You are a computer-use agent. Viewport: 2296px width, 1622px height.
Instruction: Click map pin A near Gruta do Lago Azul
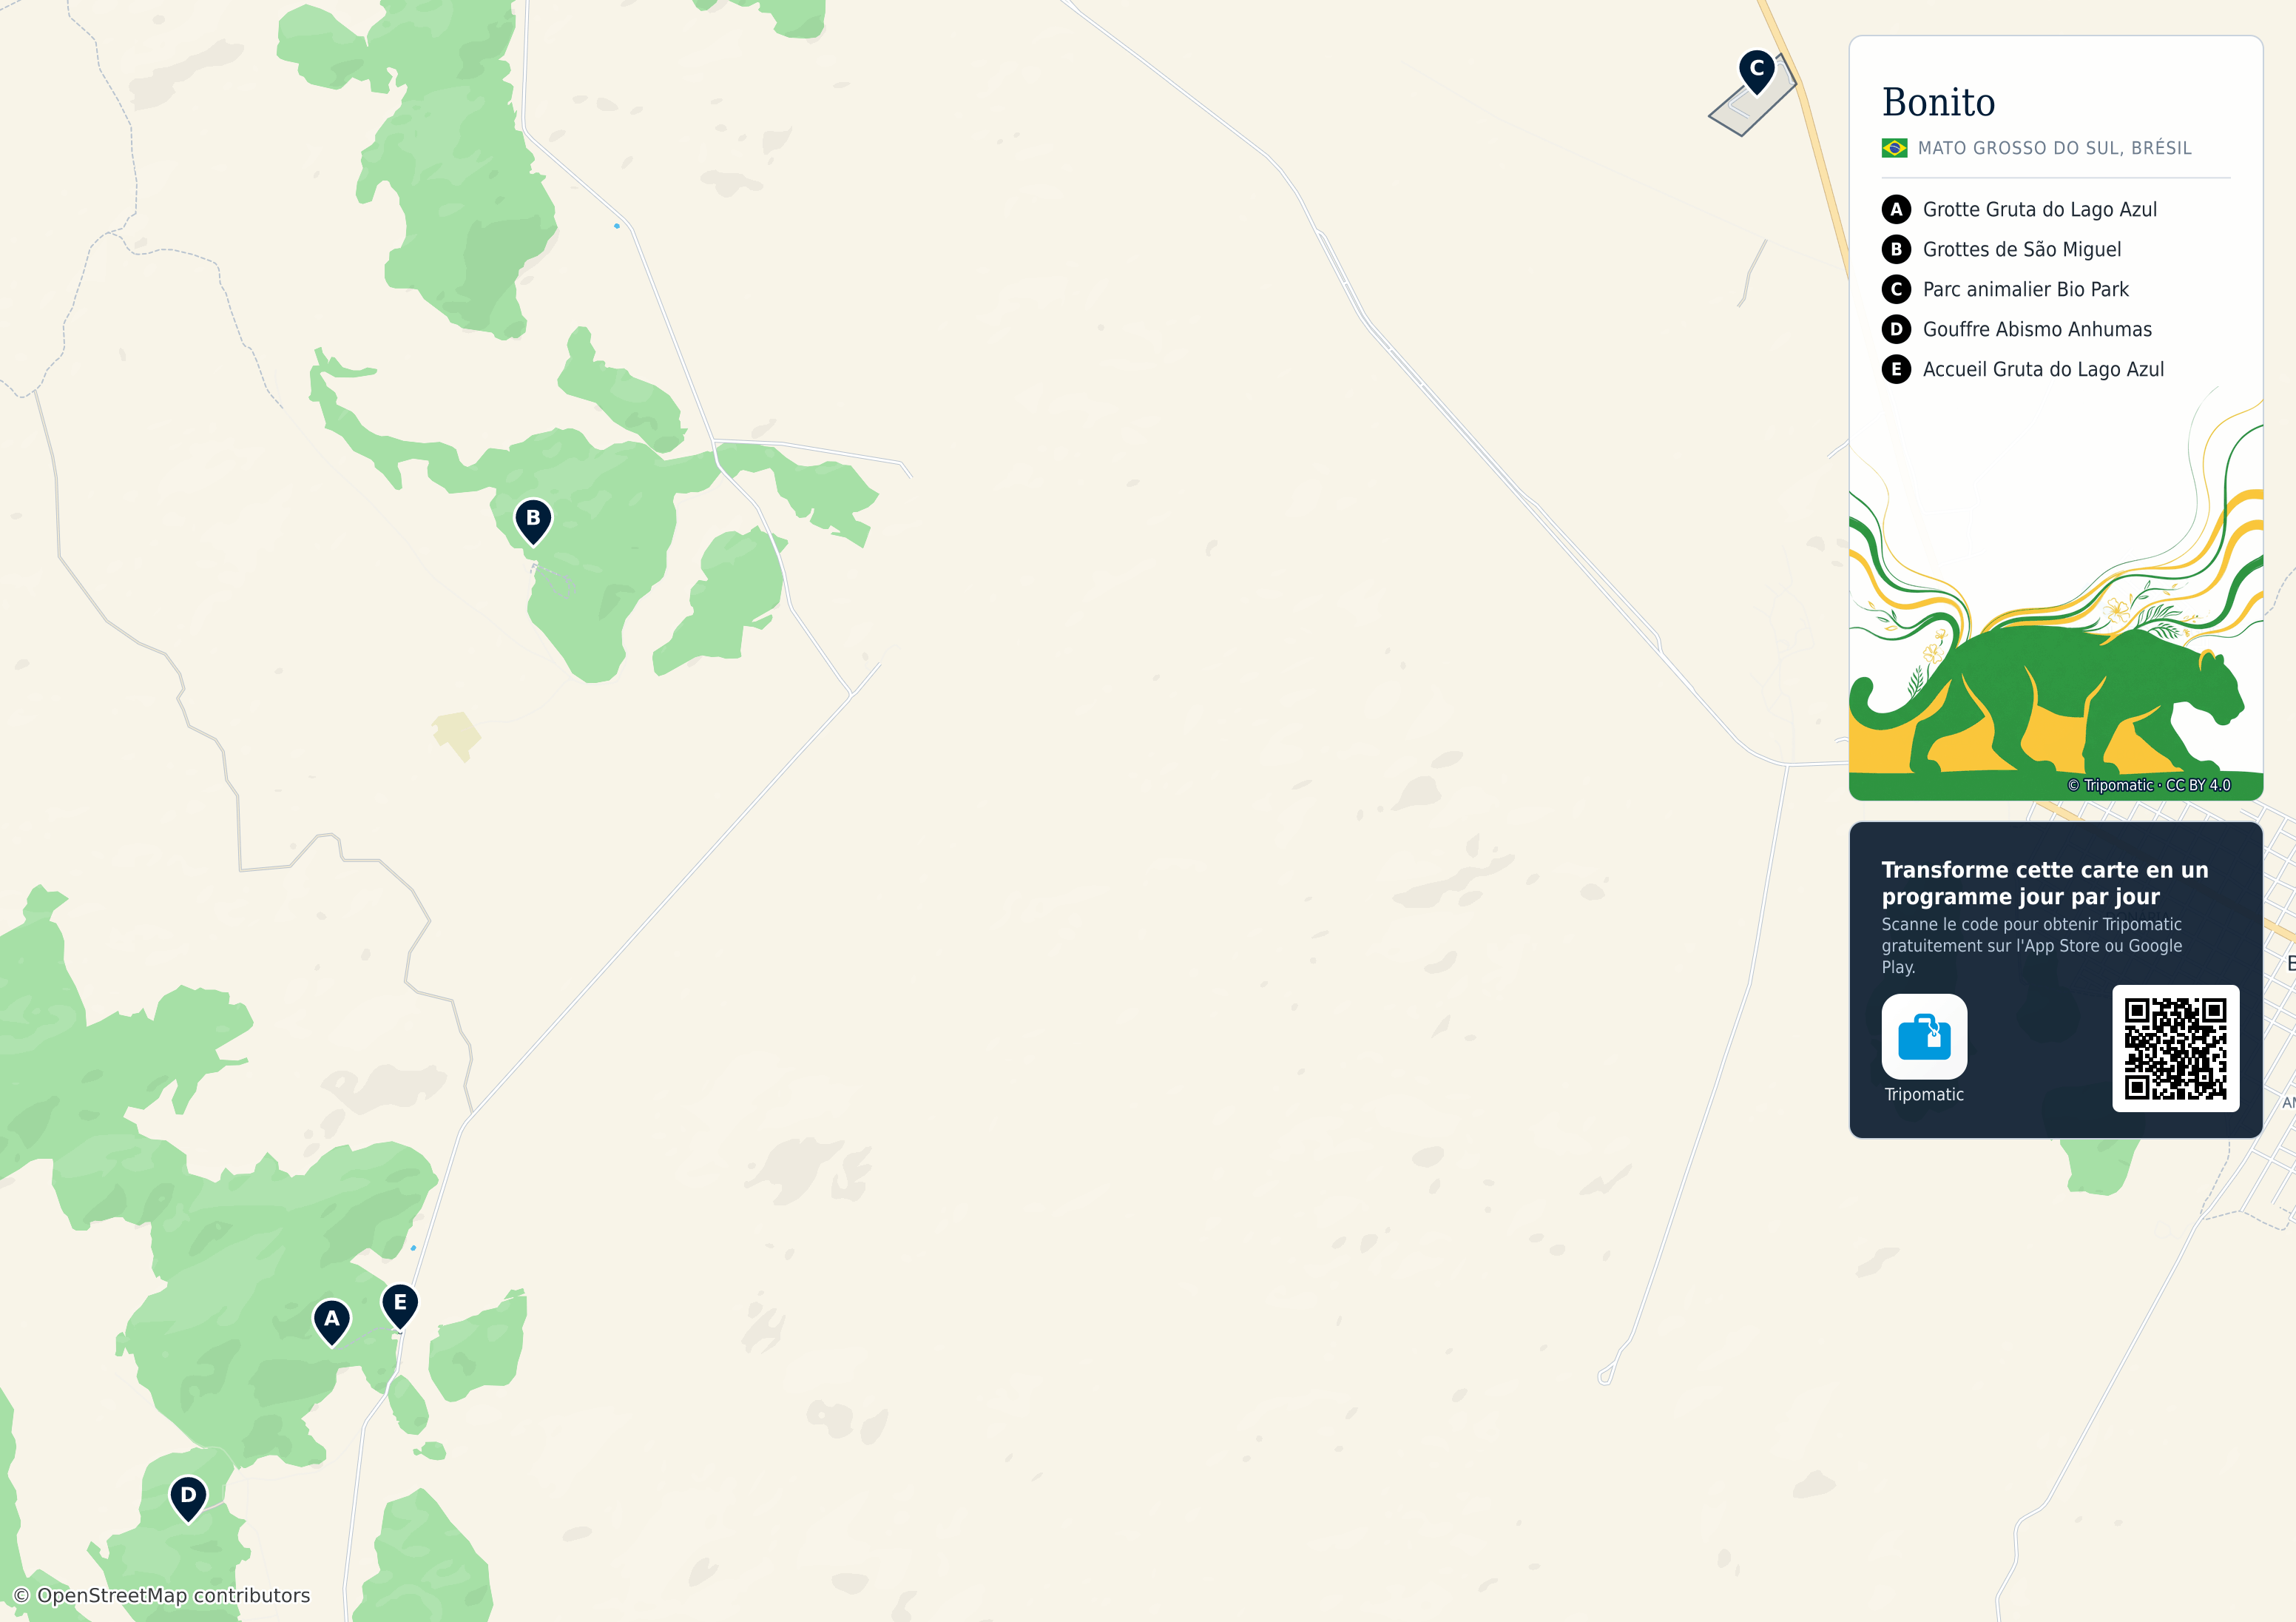332,1322
